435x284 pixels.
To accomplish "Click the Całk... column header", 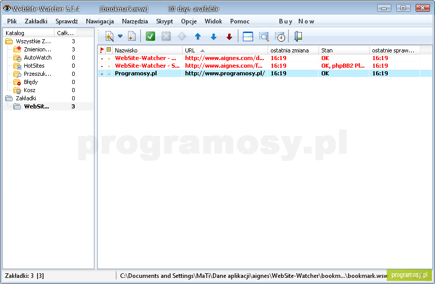I will (x=66, y=33).
